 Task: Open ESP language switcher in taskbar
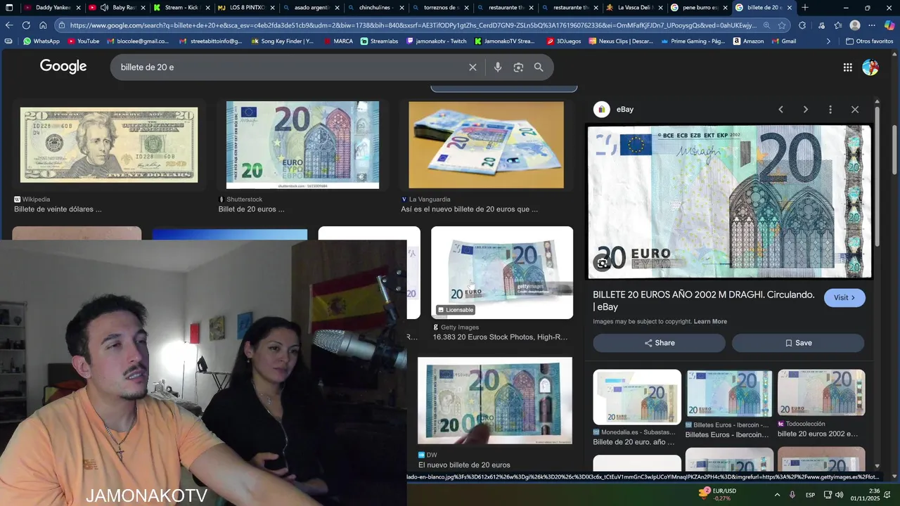(810, 495)
